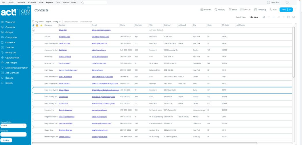
Task: Sort by the private lock column header
Action: pyautogui.click(x=37, y=25)
